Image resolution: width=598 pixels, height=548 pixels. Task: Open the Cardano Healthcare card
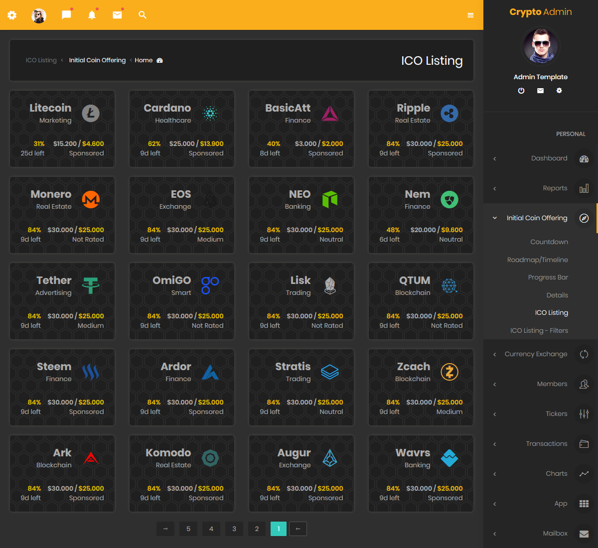(x=182, y=129)
